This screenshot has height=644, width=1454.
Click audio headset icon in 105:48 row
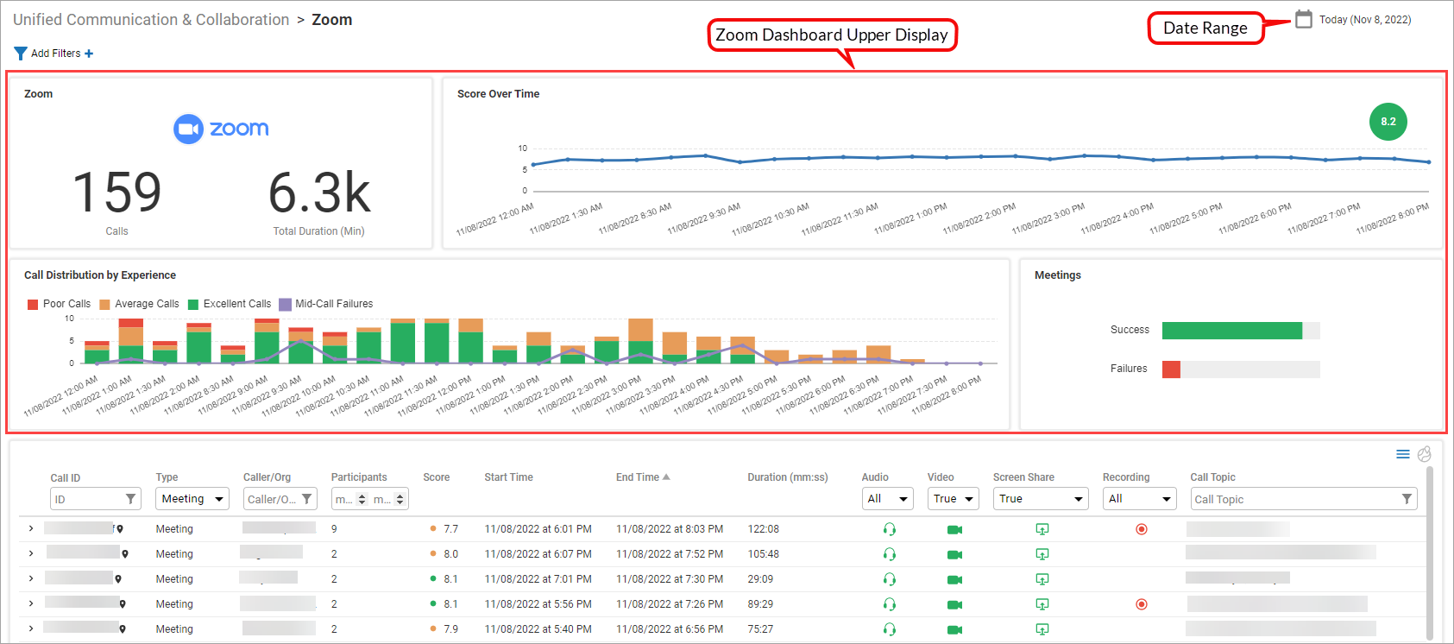(x=890, y=554)
